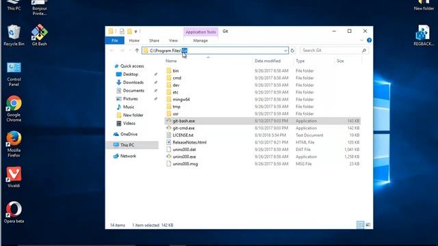Viewport: 438px width, 246px height.
Task: Open the View ribbon tab
Action: [173, 40]
